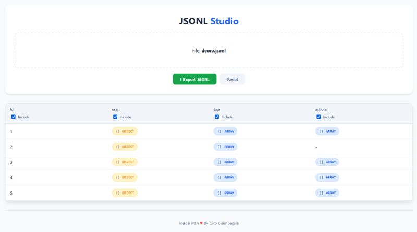This screenshot has width=417, height=232.
Task: Toggle Include checkbox for tags column
Action: (217, 117)
